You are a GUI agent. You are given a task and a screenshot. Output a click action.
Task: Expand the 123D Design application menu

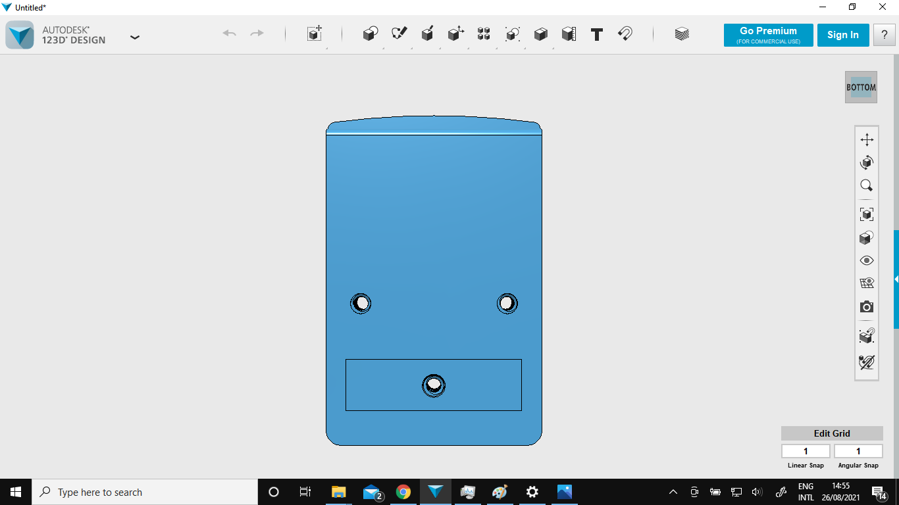(135, 37)
